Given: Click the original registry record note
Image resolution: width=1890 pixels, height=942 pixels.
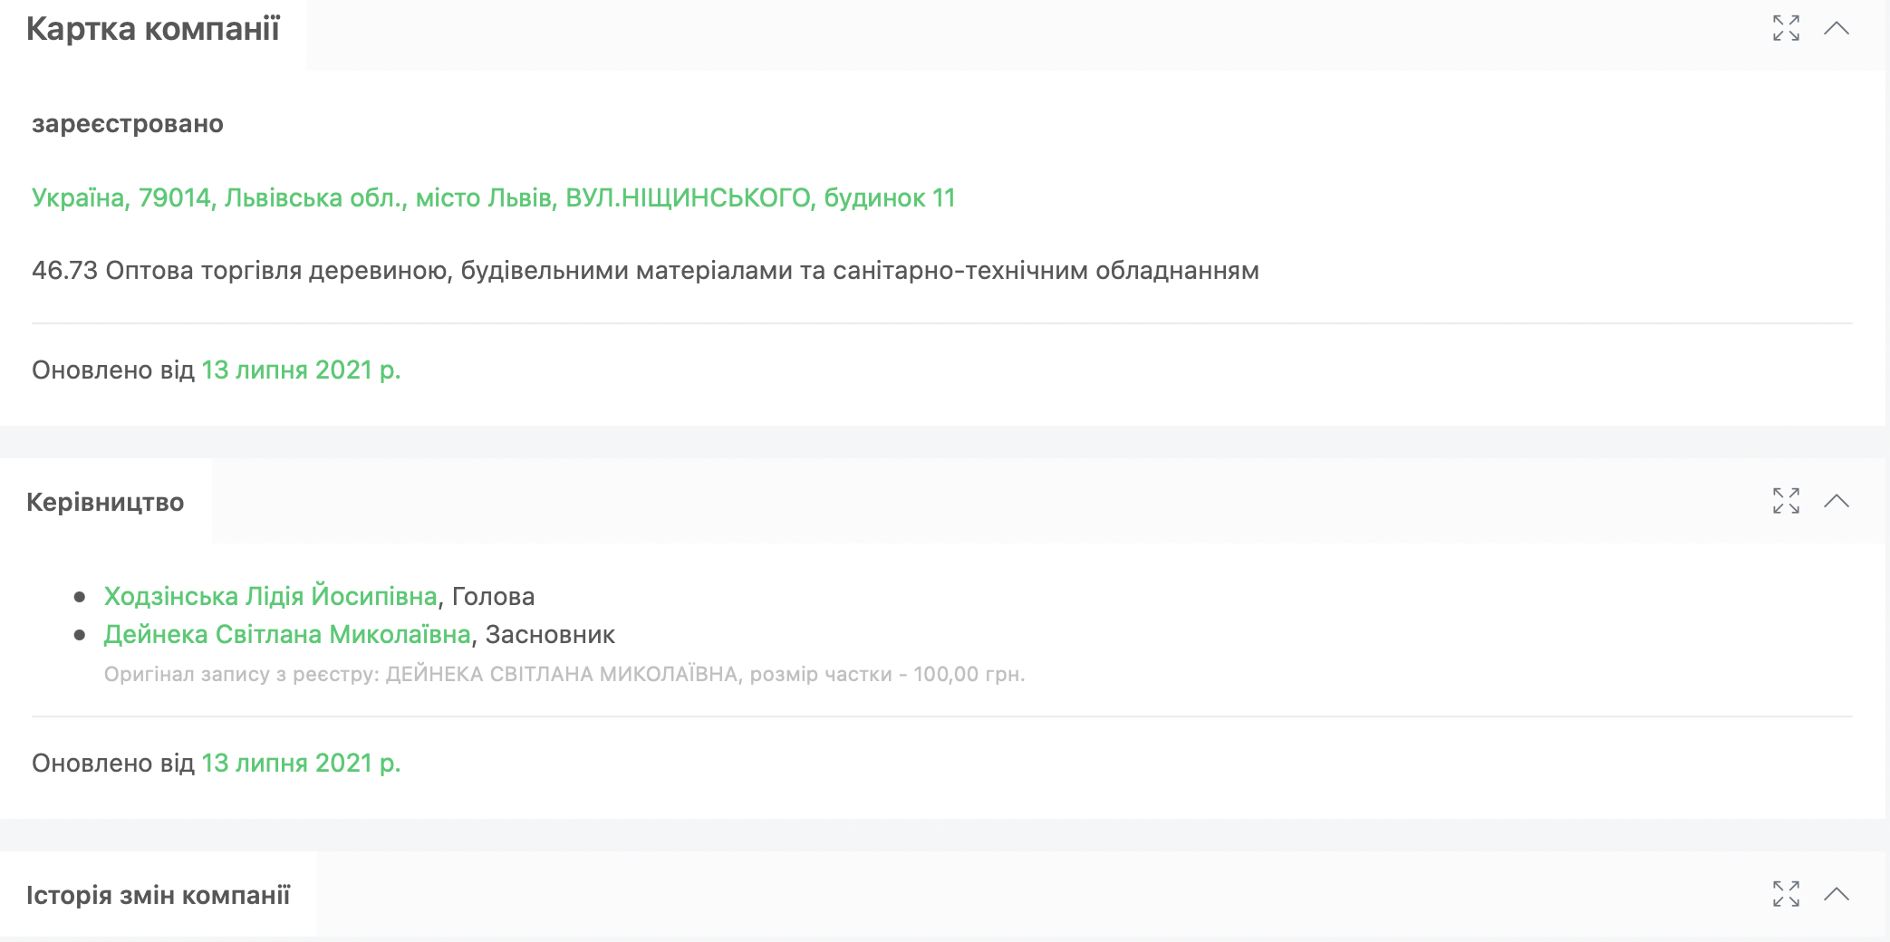Looking at the screenshot, I should [x=564, y=674].
